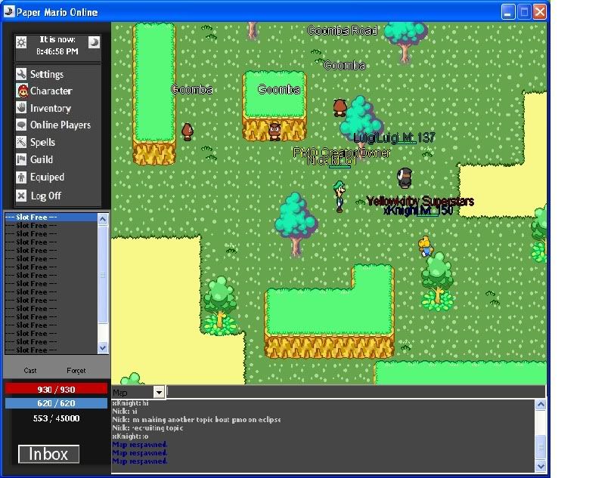This screenshot has width=611, height=478.
Task: Expand the Map chat channel dropdown
Action: click(x=159, y=393)
